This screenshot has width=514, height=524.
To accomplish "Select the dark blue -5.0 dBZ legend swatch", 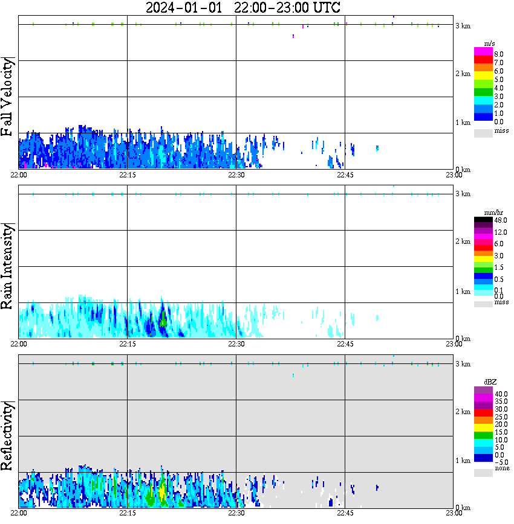I will pyautogui.click(x=483, y=458).
